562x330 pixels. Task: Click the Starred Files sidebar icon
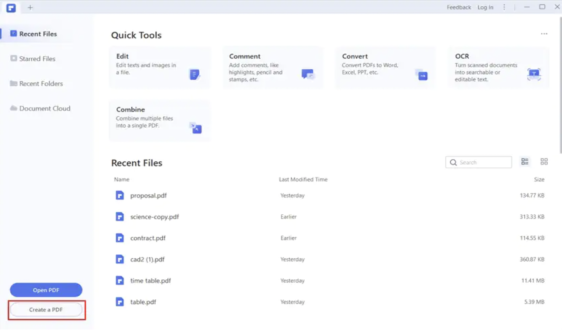pyautogui.click(x=13, y=58)
